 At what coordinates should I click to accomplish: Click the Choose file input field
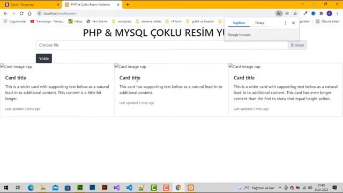point(162,45)
